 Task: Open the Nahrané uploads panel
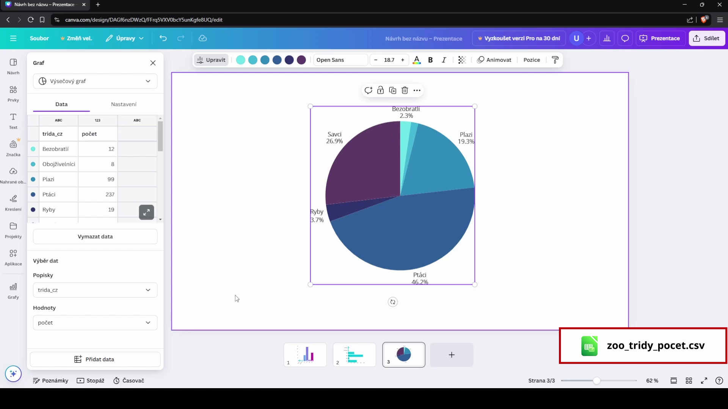[x=13, y=175]
